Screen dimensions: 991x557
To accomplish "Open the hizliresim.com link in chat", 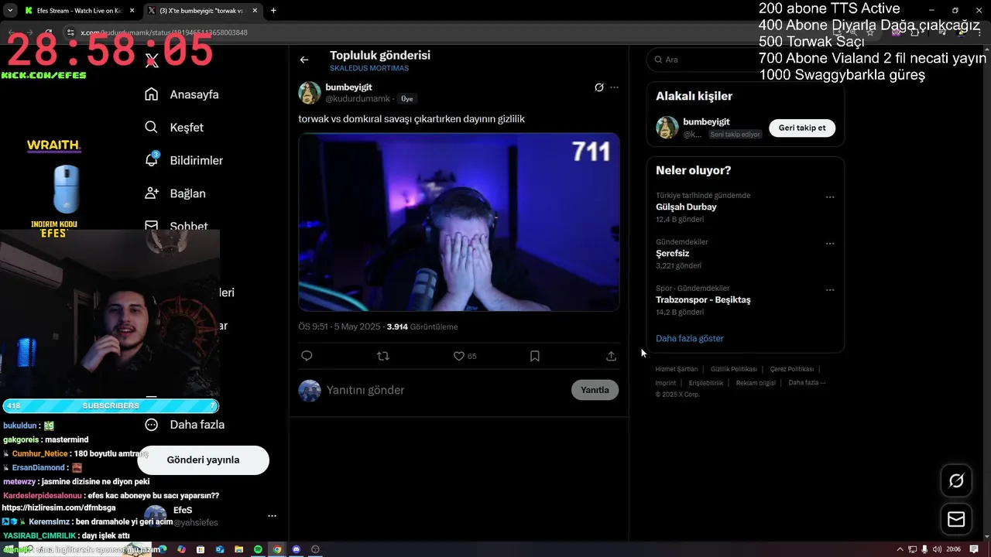I will (x=59, y=507).
